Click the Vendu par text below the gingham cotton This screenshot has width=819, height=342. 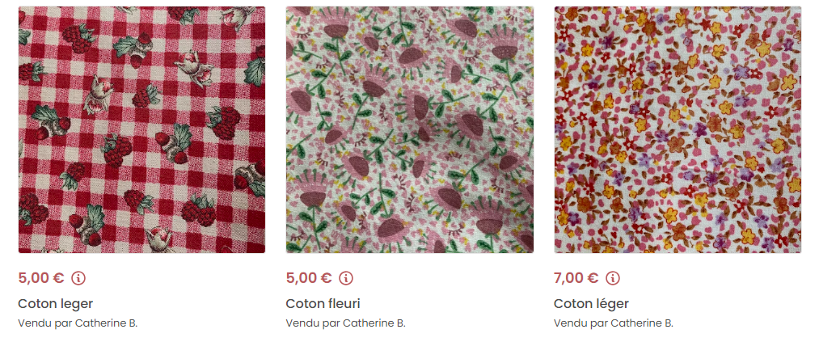coord(45,323)
